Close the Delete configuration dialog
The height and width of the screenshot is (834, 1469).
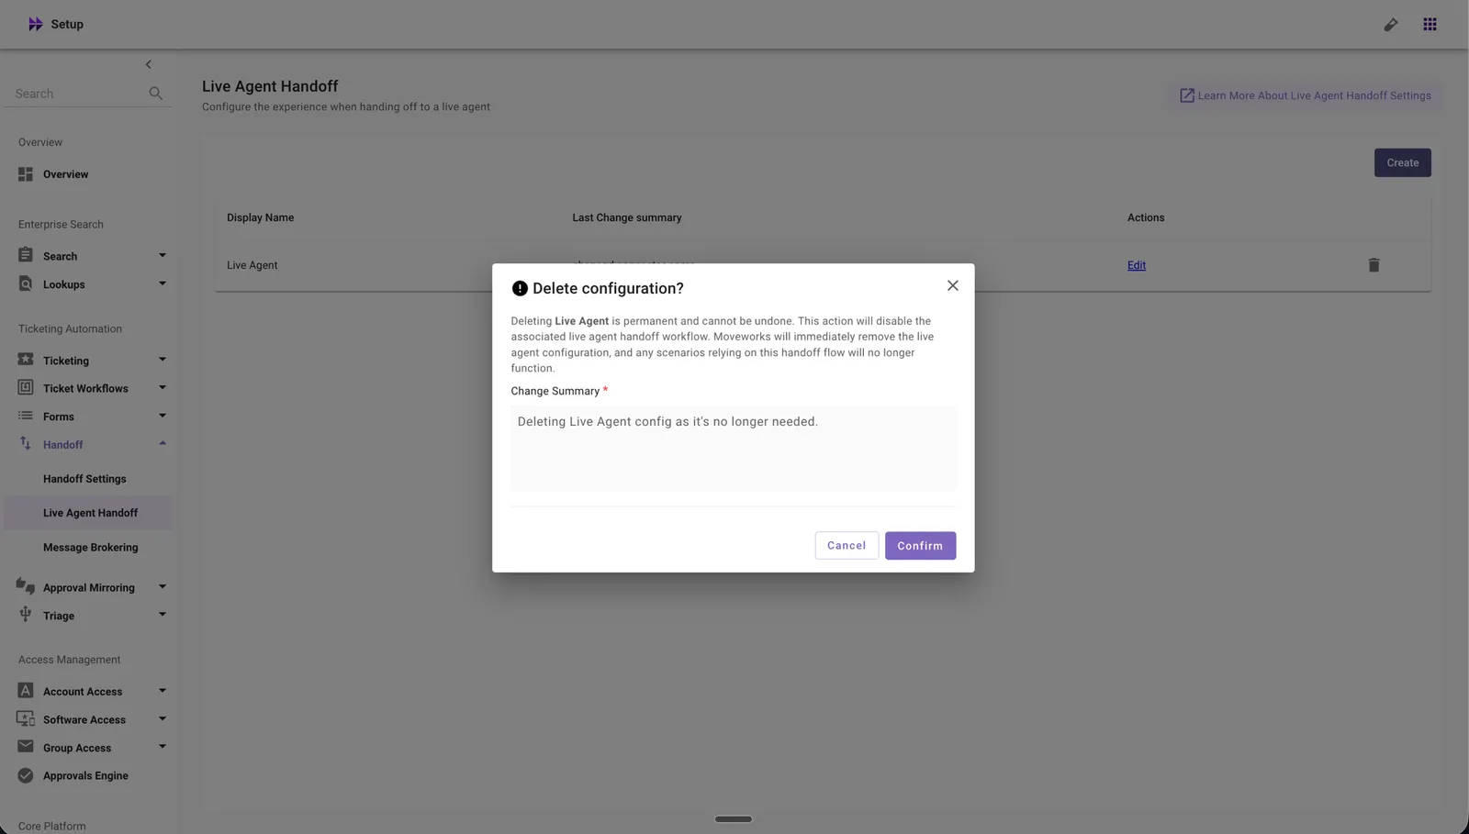tap(952, 285)
